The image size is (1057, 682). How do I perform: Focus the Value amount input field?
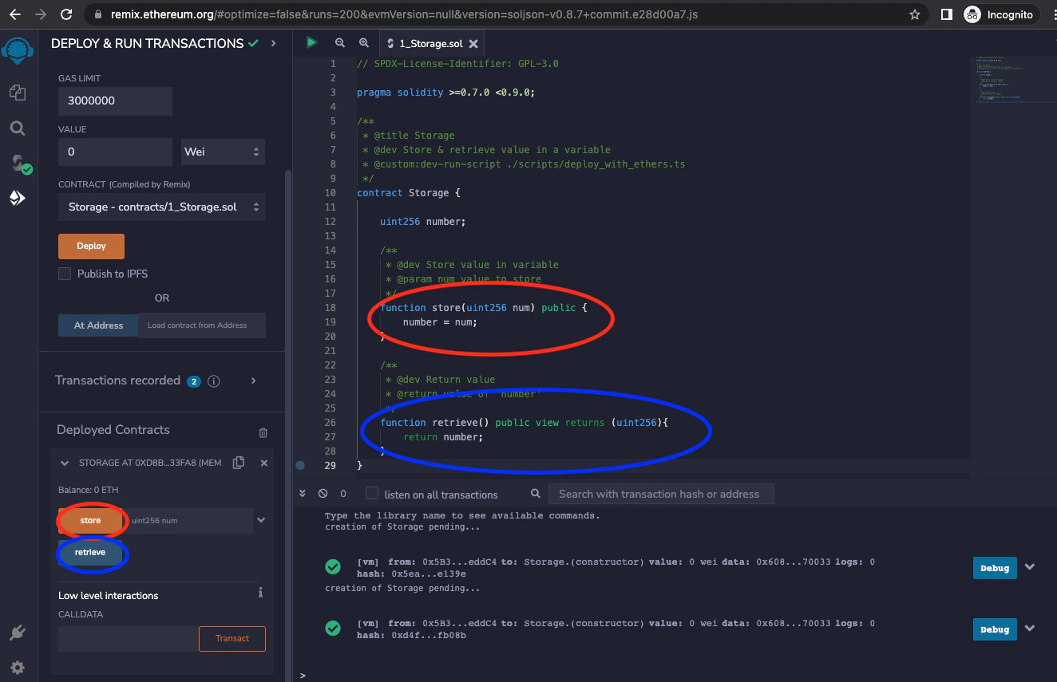(x=115, y=152)
